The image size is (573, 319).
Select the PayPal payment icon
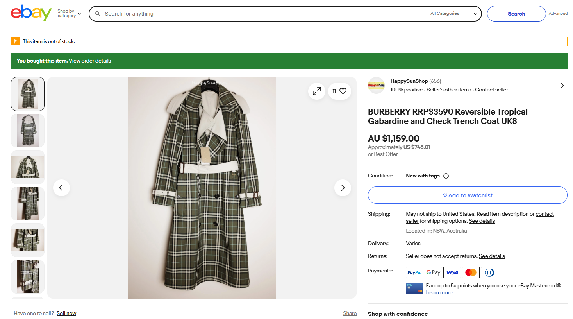[x=414, y=272]
